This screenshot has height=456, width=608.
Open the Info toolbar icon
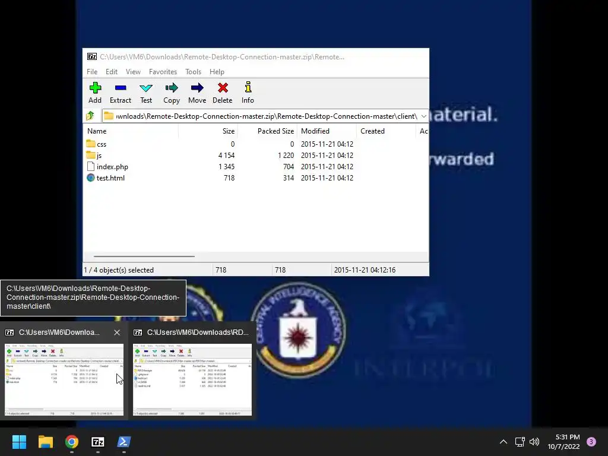(248, 88)
